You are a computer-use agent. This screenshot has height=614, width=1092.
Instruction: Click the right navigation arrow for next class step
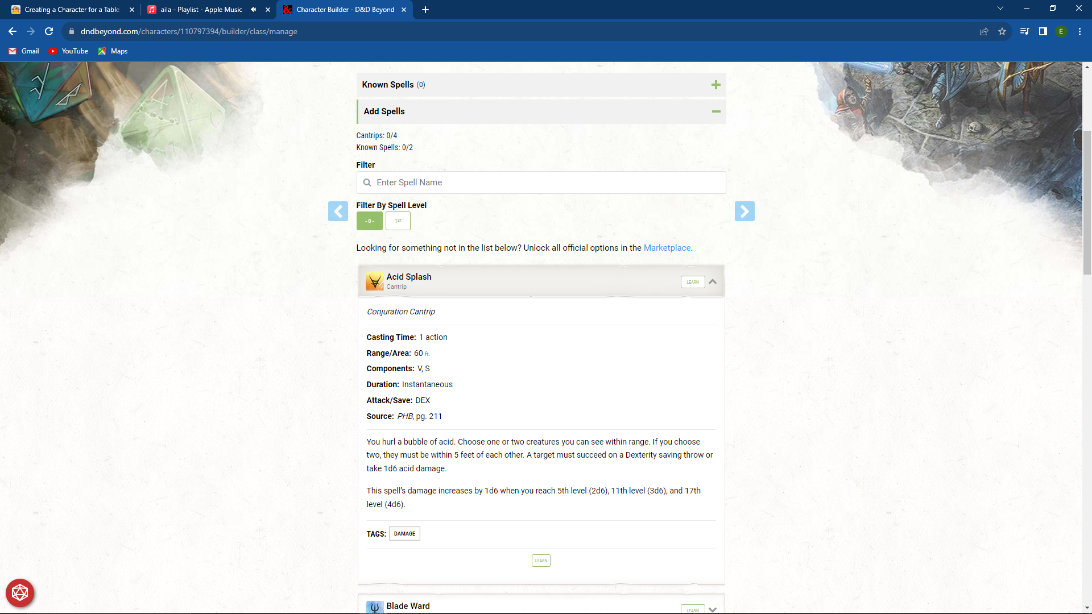(x=745, y=211)
